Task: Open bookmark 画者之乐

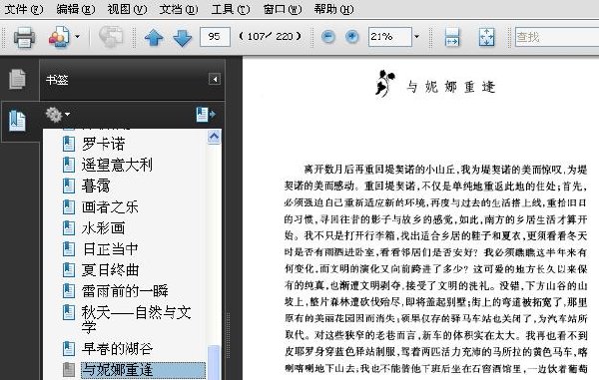Action: click(110, 206)
